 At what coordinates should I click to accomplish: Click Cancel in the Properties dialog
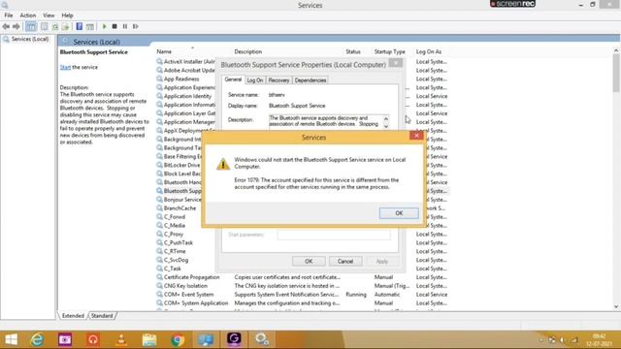(x=345, y=261)
